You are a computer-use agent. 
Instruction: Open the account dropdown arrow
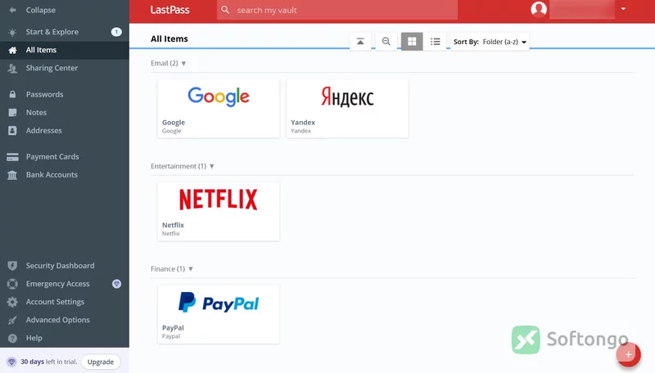[623, 9]
